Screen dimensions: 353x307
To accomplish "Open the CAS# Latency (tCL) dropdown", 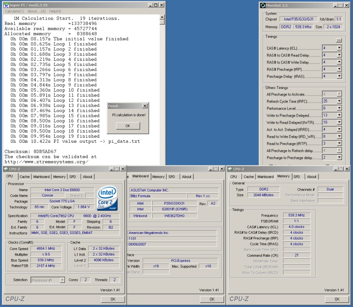I will [339, 48].
